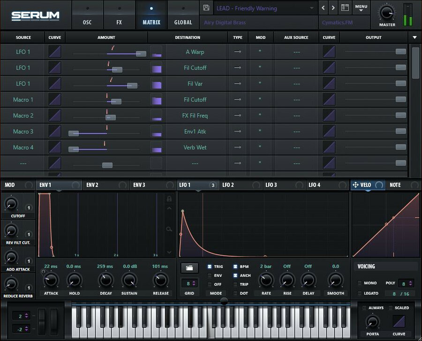Click the pitch bend up range stepper
The image size is (422, 341).
point(26,316)
